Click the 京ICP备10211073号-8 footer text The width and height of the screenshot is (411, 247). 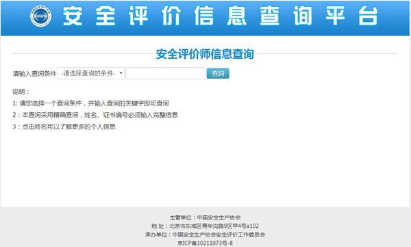[x=205, y=243]
